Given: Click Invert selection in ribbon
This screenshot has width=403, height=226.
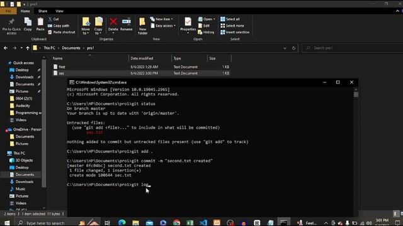Looking at the screenshot, I should coord(235,32).
